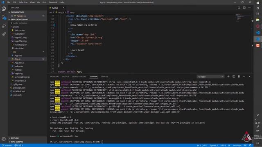This screenshot has width=262, height=147.
Task: Split the terminal panel
Action: 234,76
